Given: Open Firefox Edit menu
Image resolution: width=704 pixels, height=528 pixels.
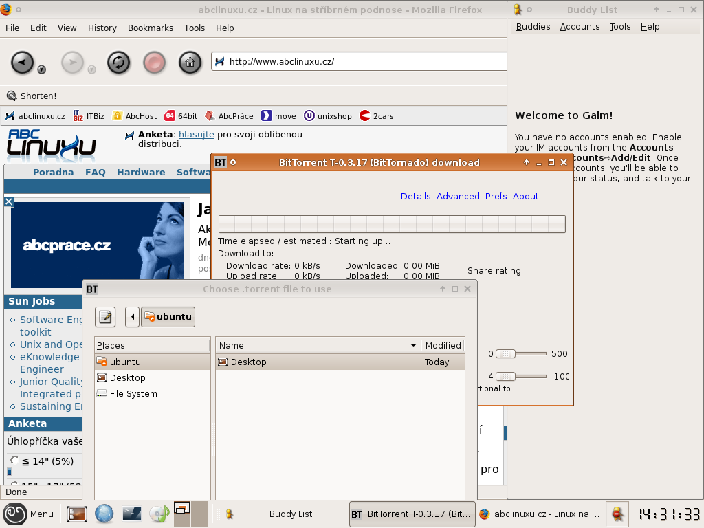Looking at the screenshot, I should coord(38,27).
